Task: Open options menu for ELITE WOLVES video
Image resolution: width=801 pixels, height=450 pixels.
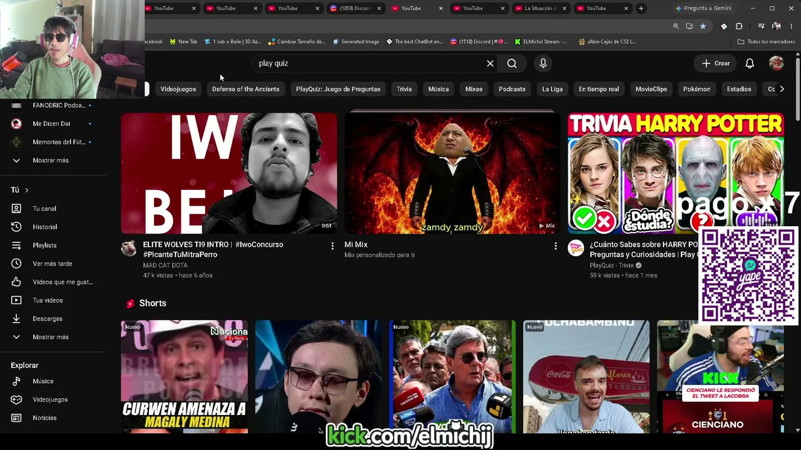Action: [332, 246]
